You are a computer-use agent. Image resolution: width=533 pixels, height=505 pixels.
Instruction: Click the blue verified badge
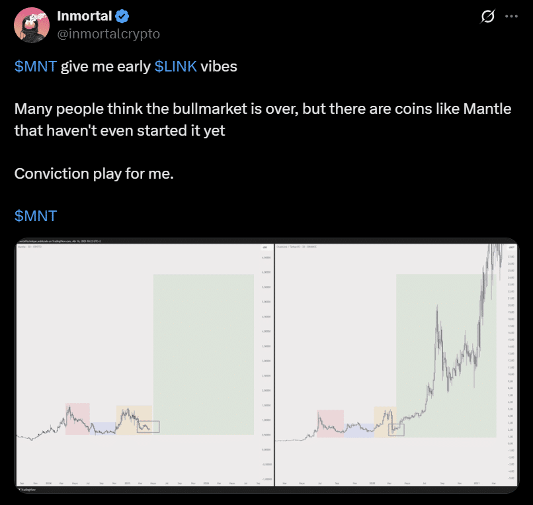pos(122,17)
